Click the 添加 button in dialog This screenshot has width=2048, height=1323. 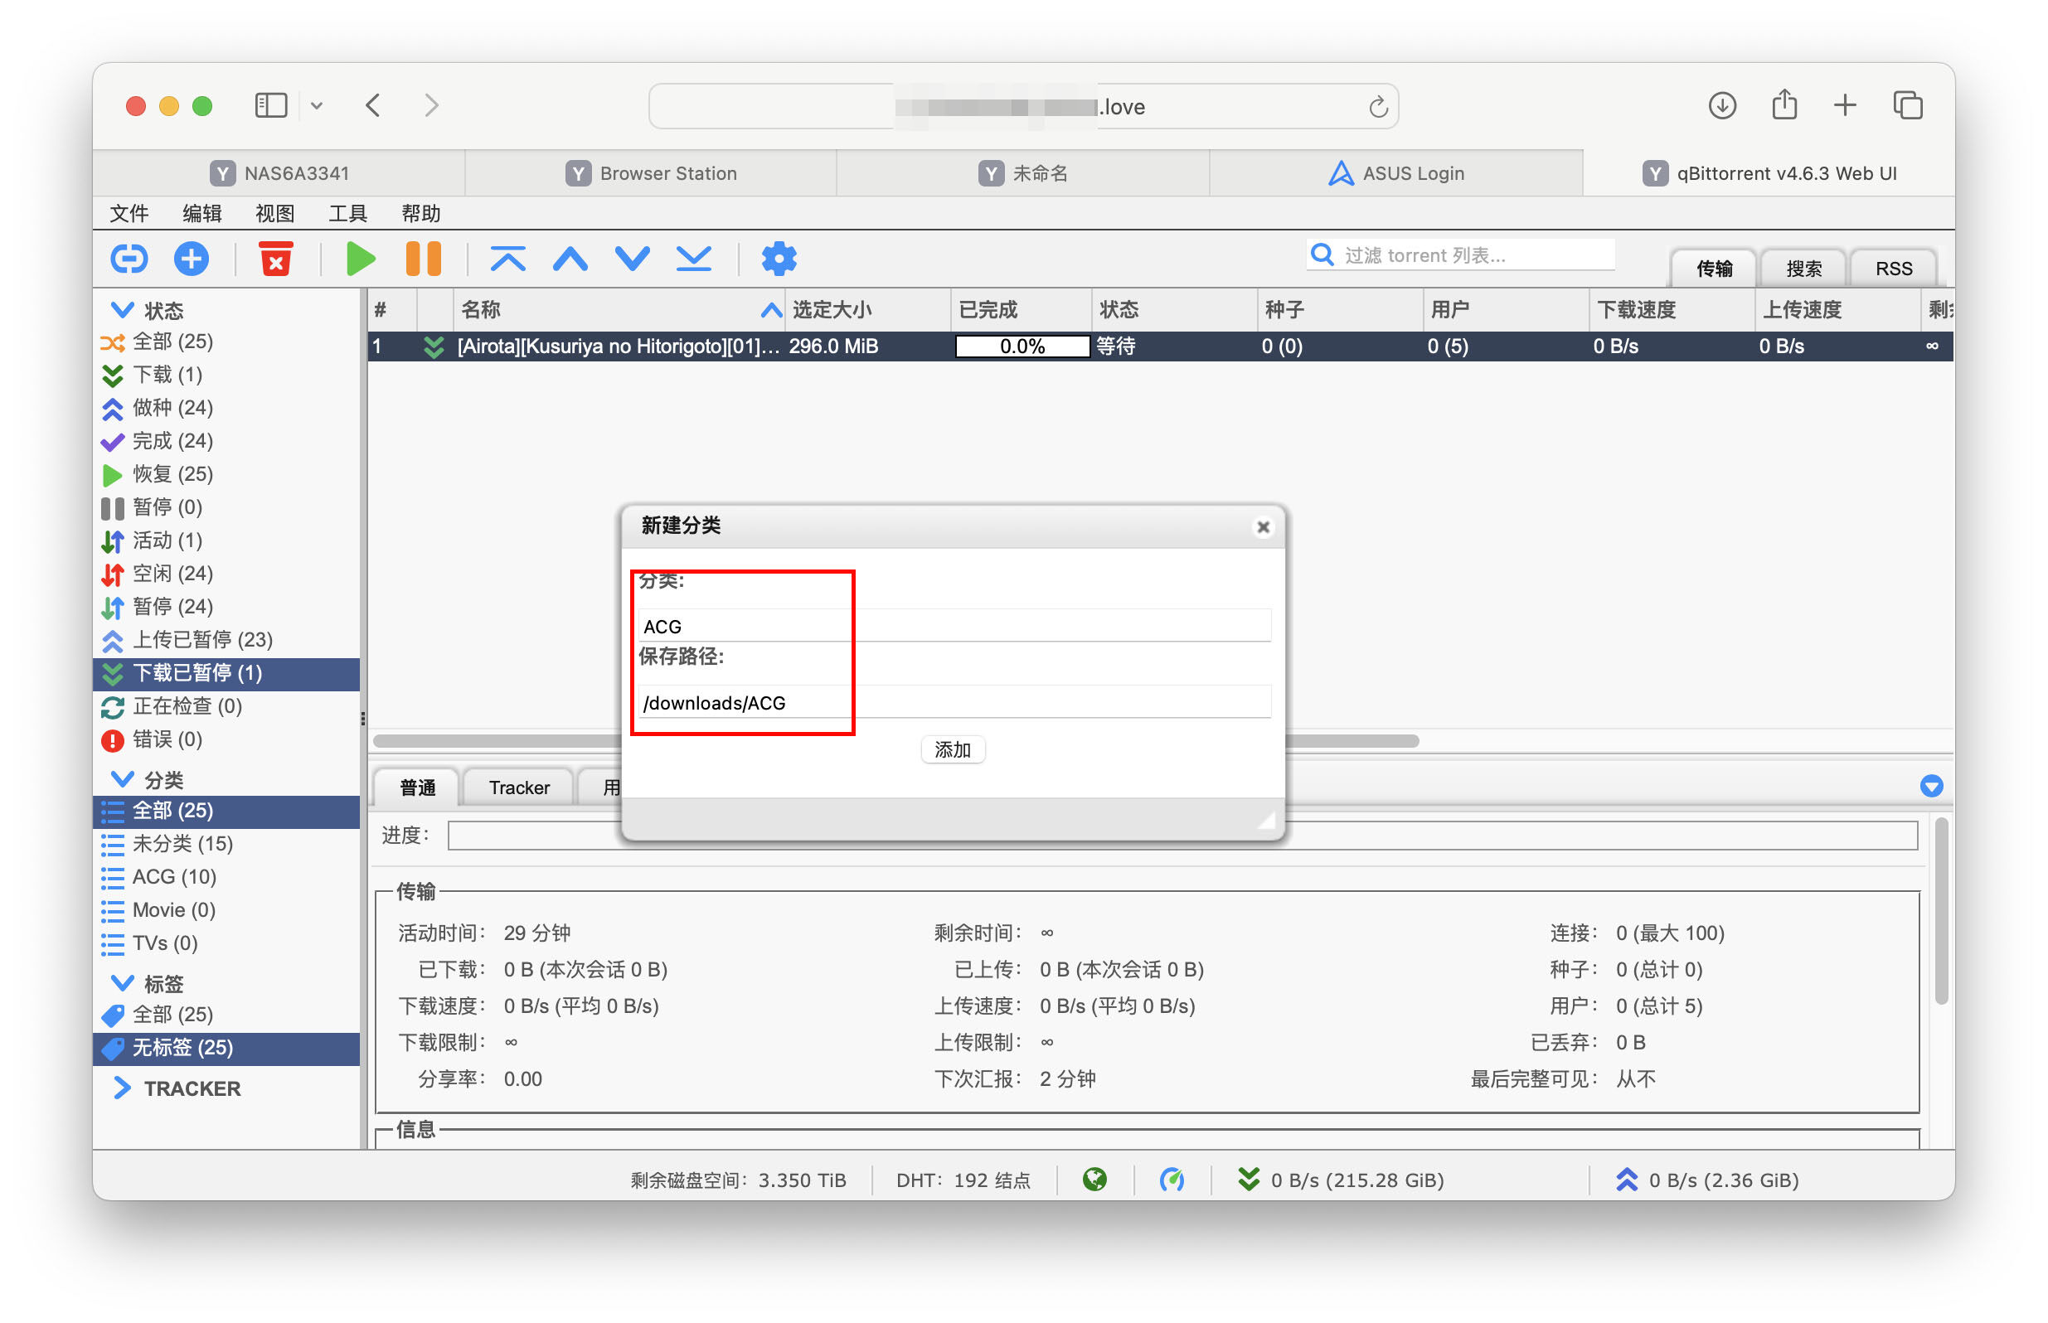[x=953, y=749]
